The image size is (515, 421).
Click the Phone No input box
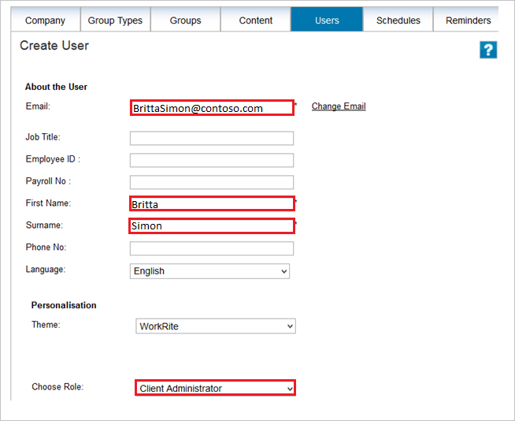click(x=212, y=248)
